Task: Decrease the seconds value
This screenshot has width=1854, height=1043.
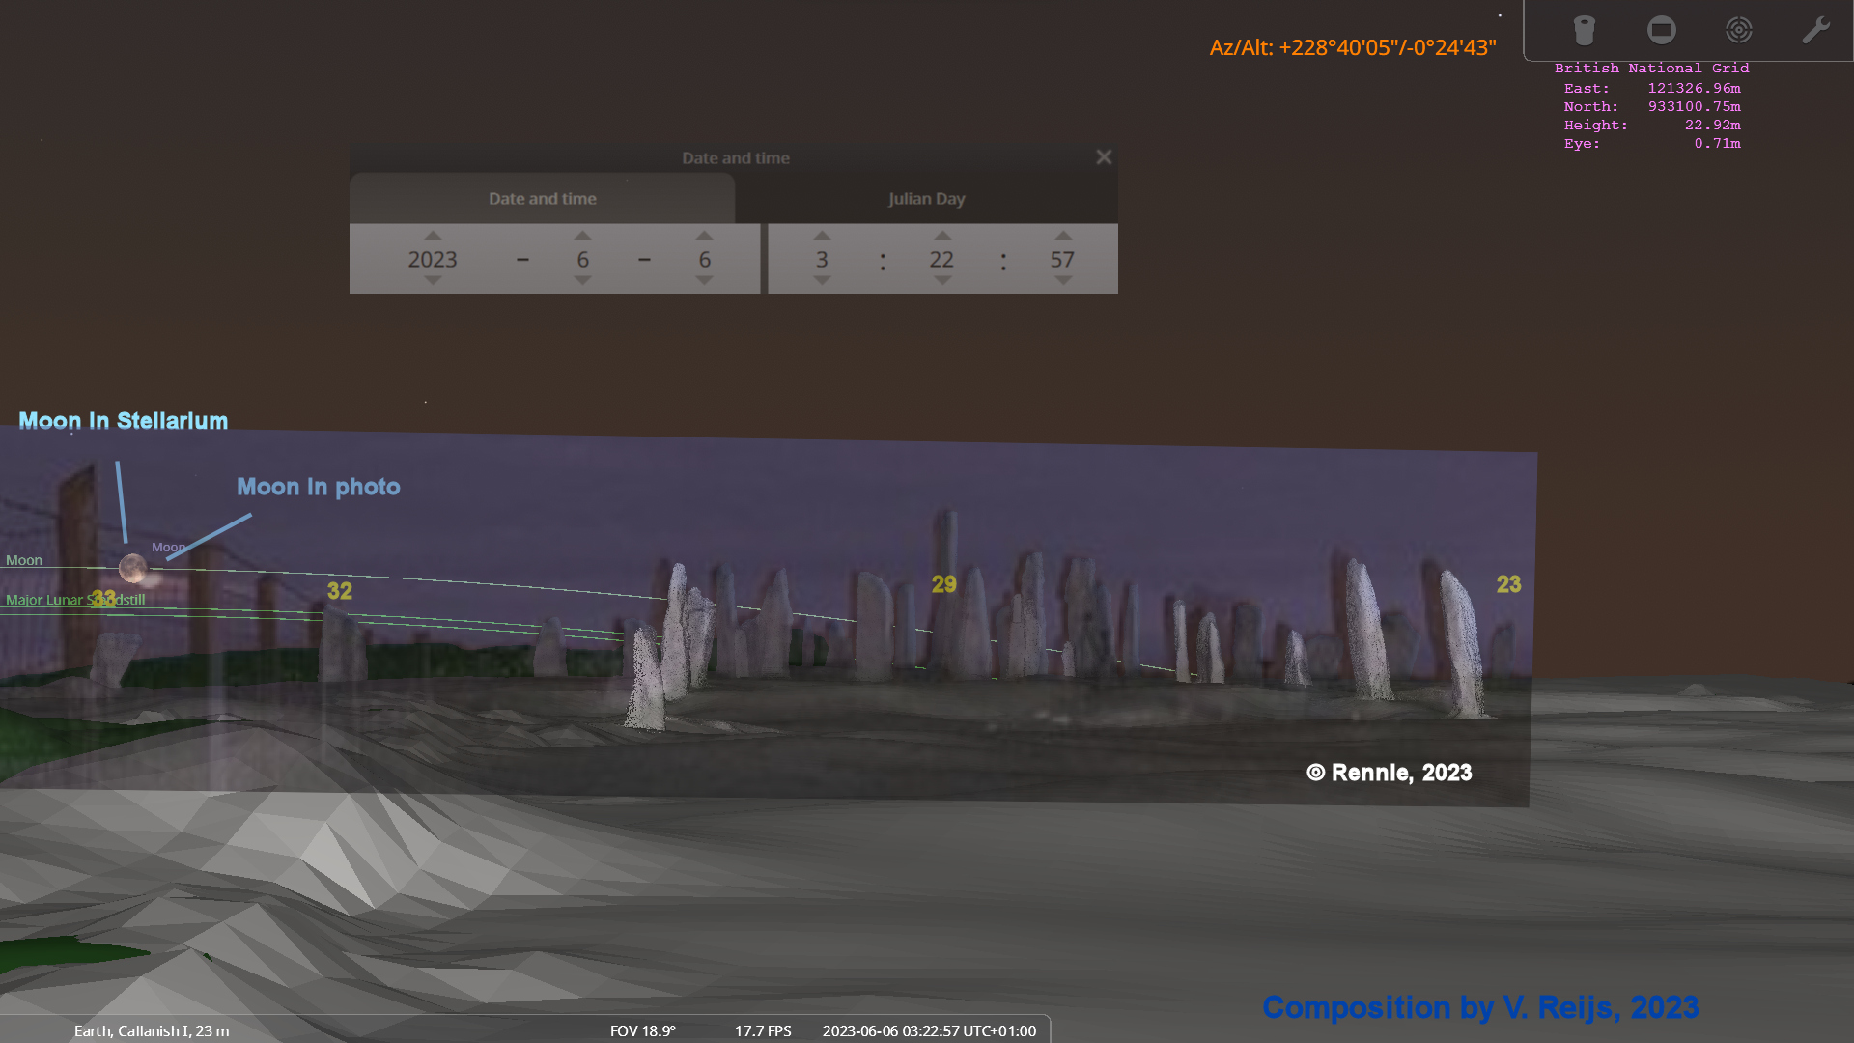Action: point(1063,281)
